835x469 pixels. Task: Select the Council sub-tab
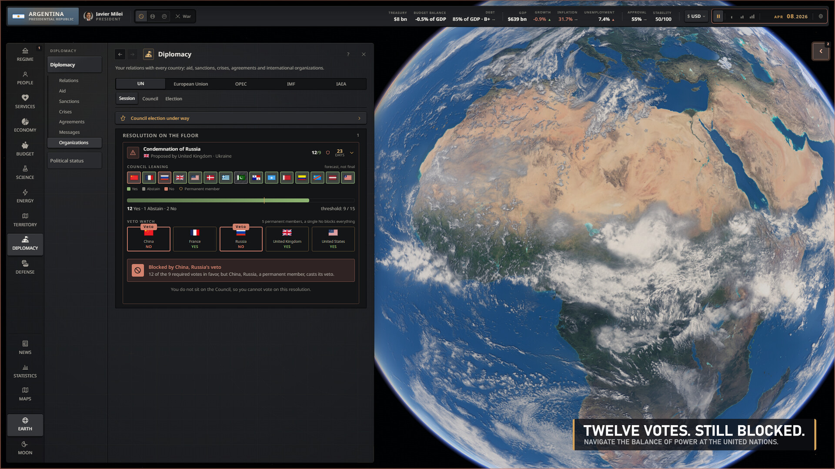(x=150, y=99)
